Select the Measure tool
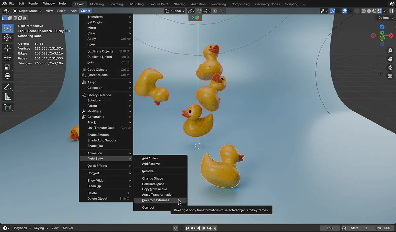 coord(7,97)
